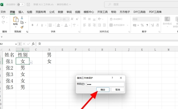178x109 pixels.
Task: Click the Borders icon
Action: (50, 25)
